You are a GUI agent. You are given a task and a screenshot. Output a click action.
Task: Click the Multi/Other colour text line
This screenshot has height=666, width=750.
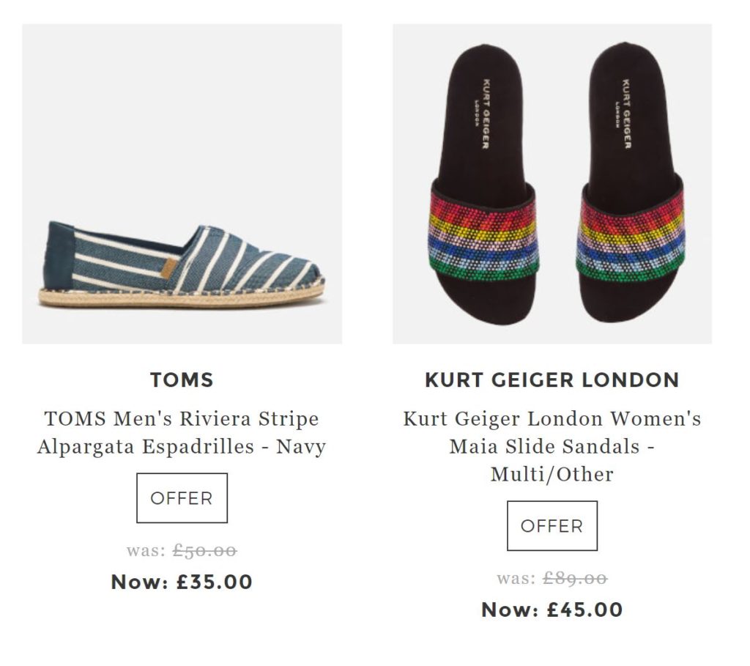(552, 474)
